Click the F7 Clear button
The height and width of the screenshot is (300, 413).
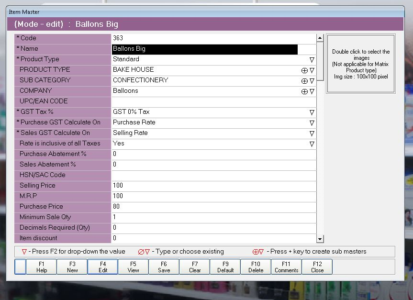[195, 267]
